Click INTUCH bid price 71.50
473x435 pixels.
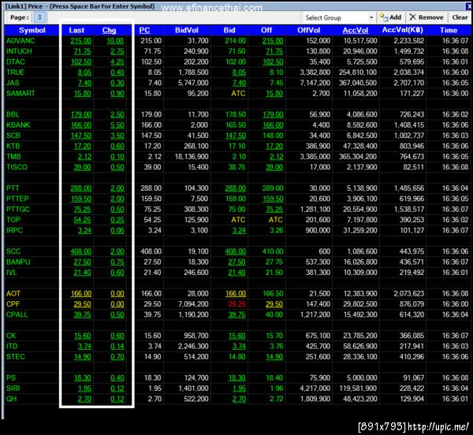pyautogui.click(x=236, y=51)
